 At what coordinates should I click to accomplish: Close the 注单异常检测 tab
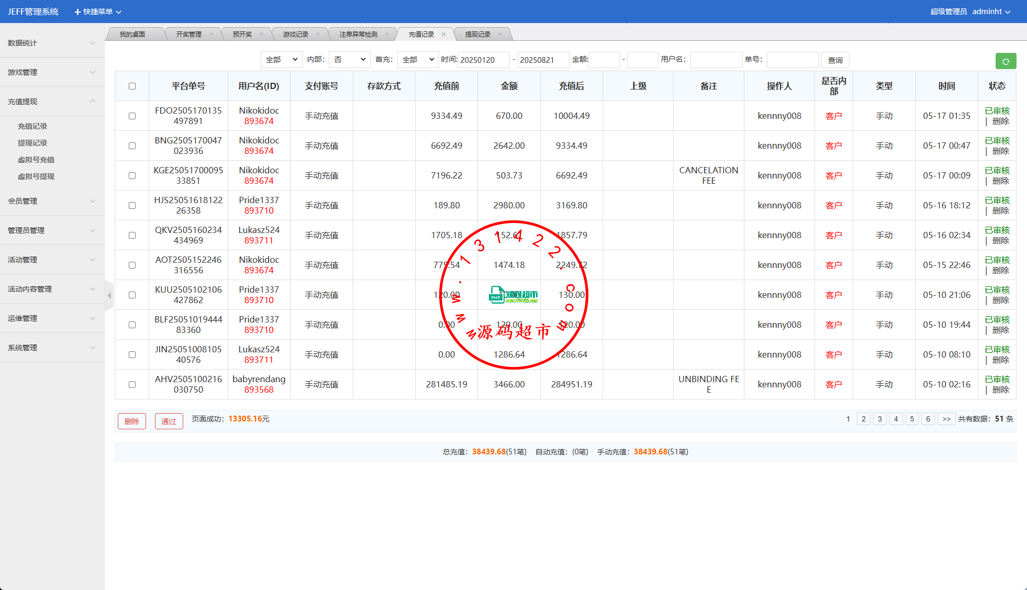387,35
